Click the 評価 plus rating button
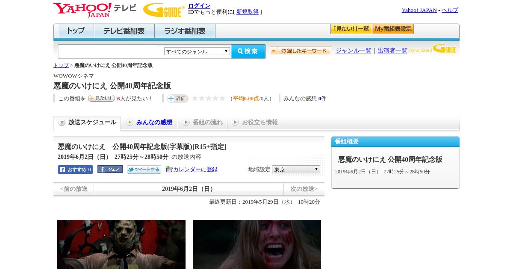Viewport: 513px width, 269px height. click(x=177, y=99)
